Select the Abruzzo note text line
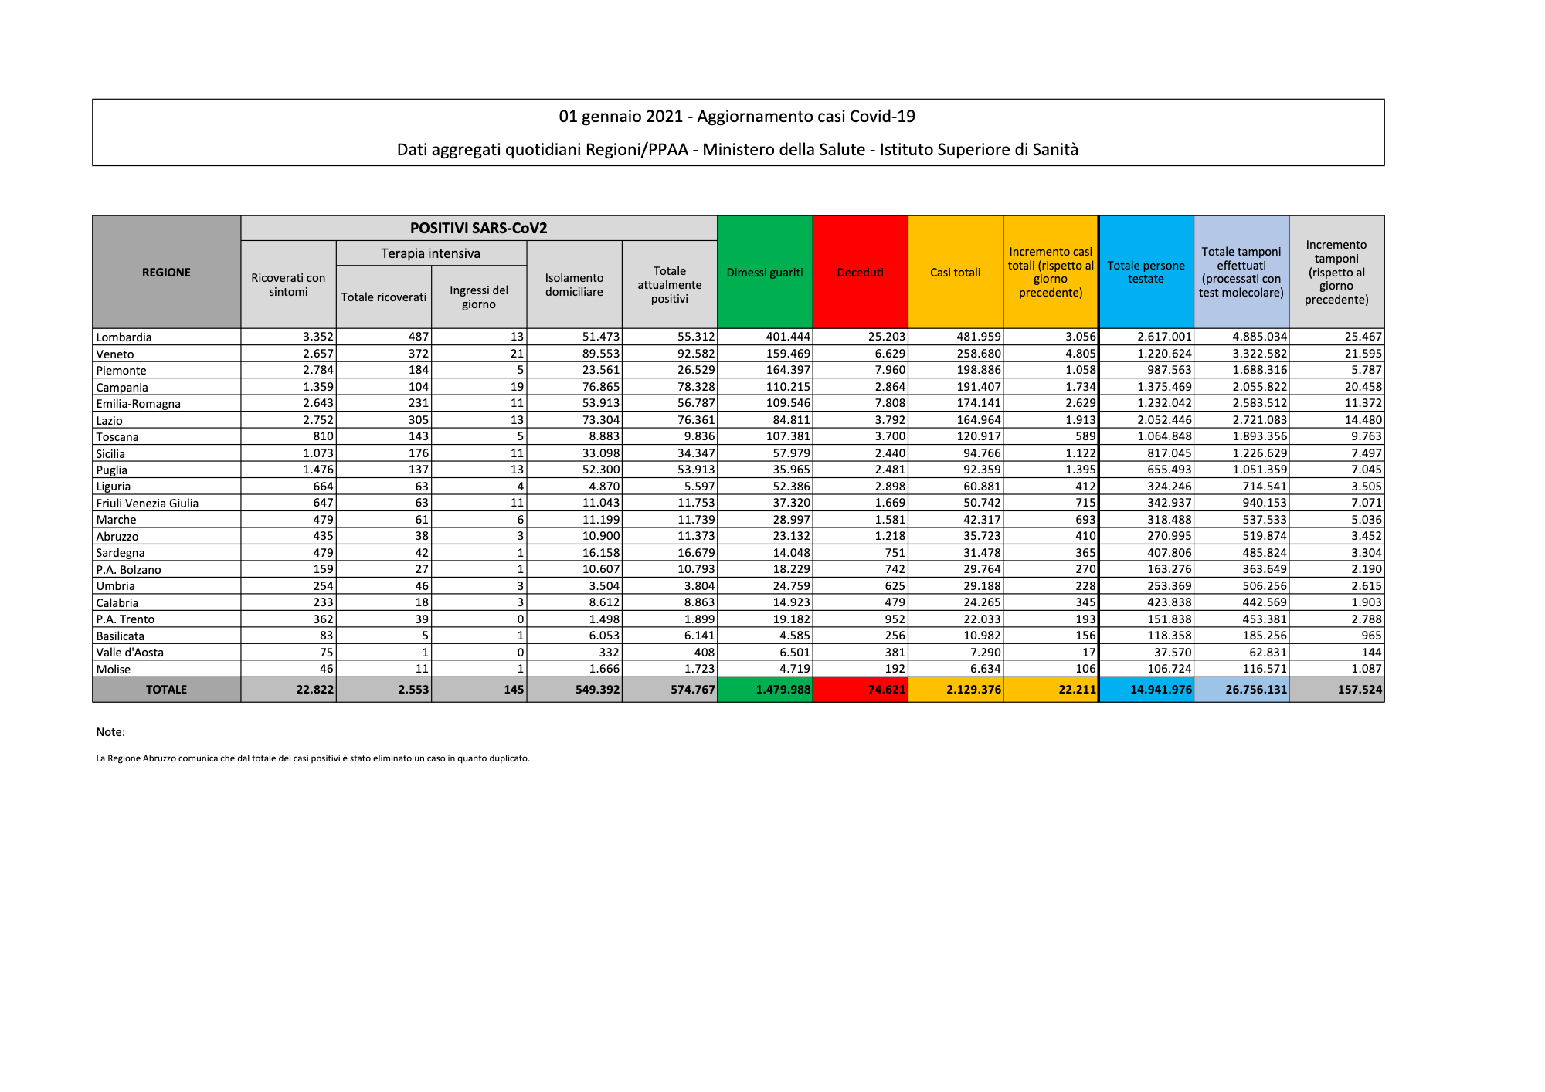The height and width of the screenshot is (1092, 1545). click(313, 758)
